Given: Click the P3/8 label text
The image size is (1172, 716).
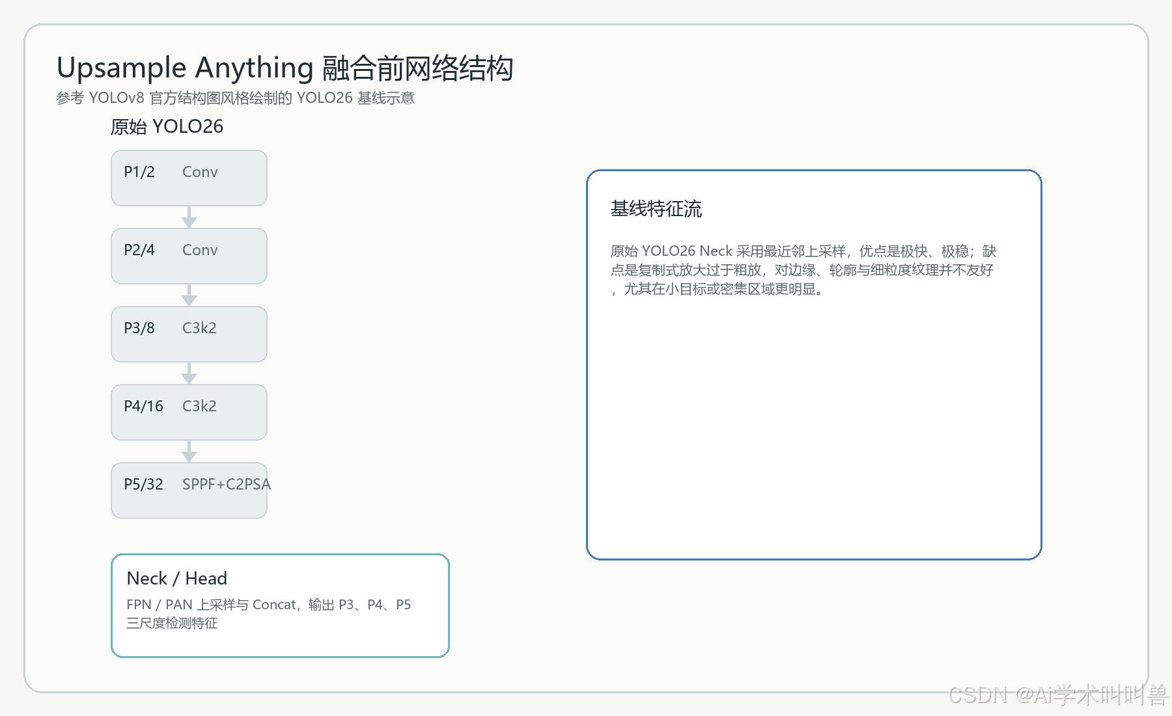Looking at the screenshot, I should (139, 328).
